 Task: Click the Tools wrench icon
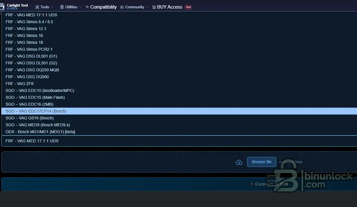[x=37, y=7]
